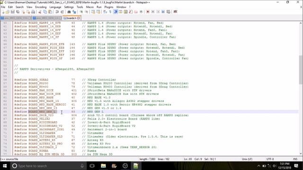Click the UTF-8 encoding status field
The height and width of the screenshot is (170, 303).
coord(270,159)
